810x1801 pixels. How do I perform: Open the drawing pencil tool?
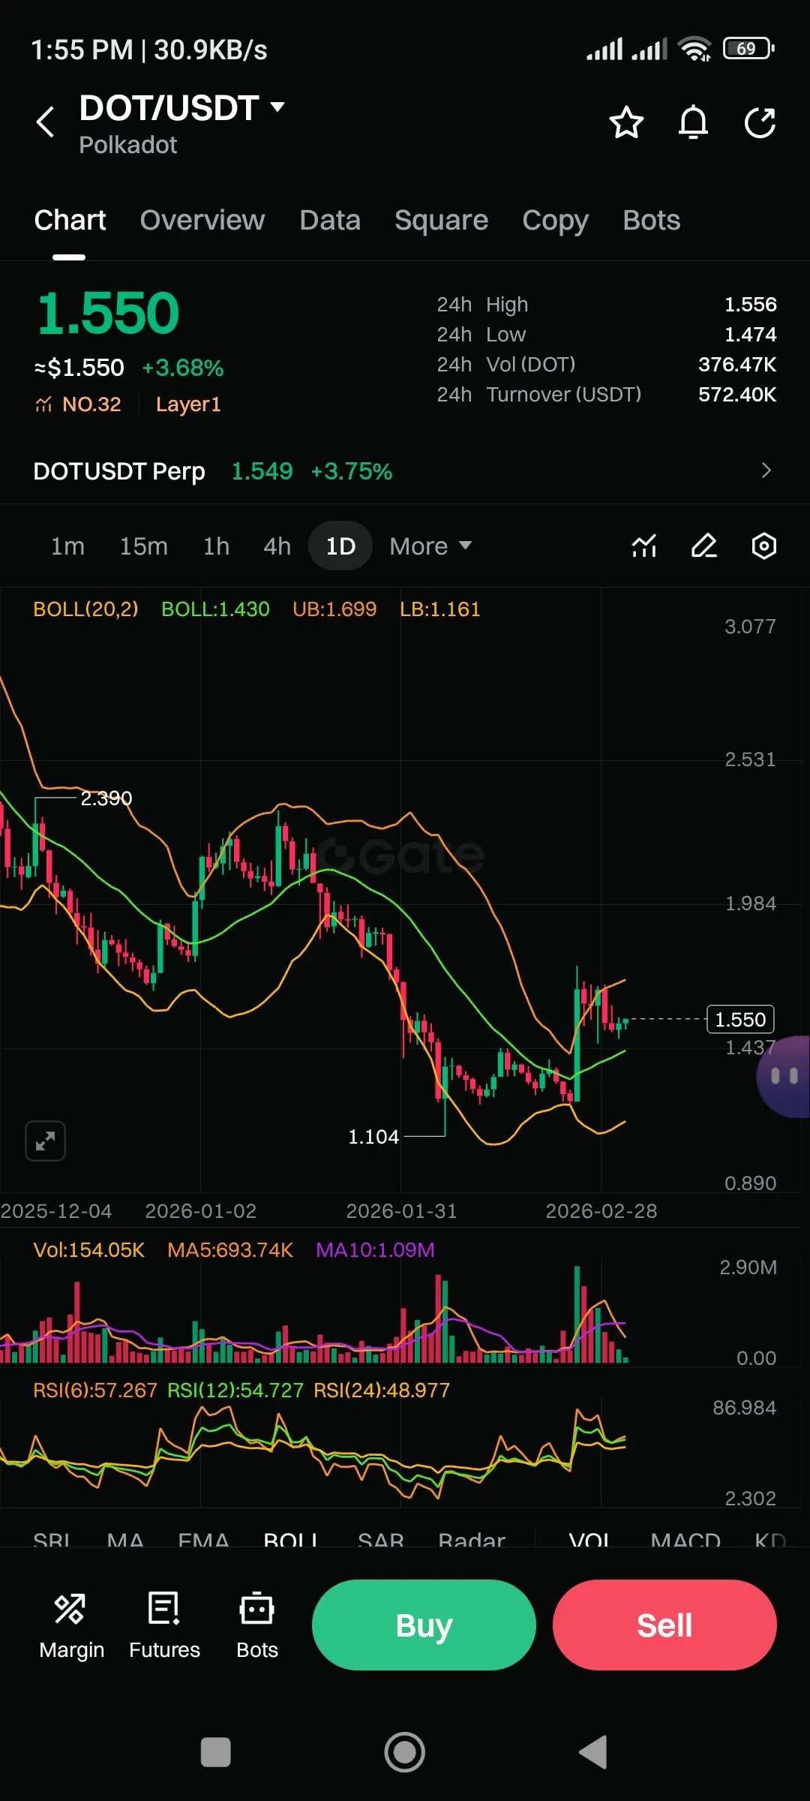point(703,546)
